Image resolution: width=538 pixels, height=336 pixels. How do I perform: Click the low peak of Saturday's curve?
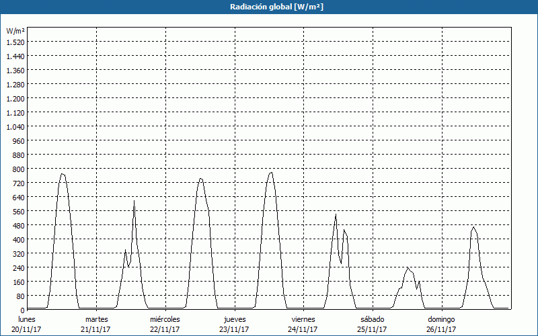tap(408, 267)
